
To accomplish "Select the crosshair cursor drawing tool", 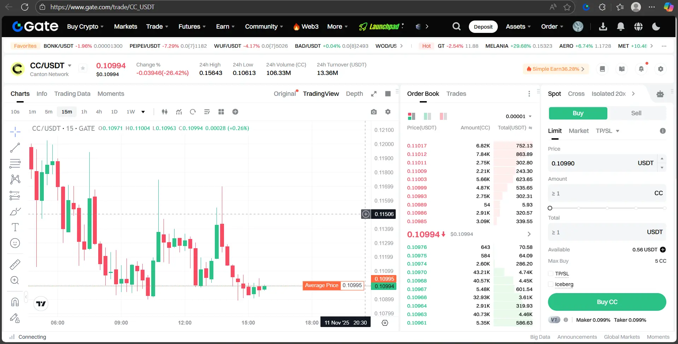I will click(15, 132).
